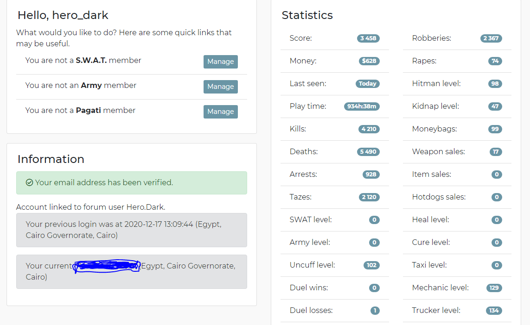
Task: Click the email verified checkmark icon
Action: point(29,182)
